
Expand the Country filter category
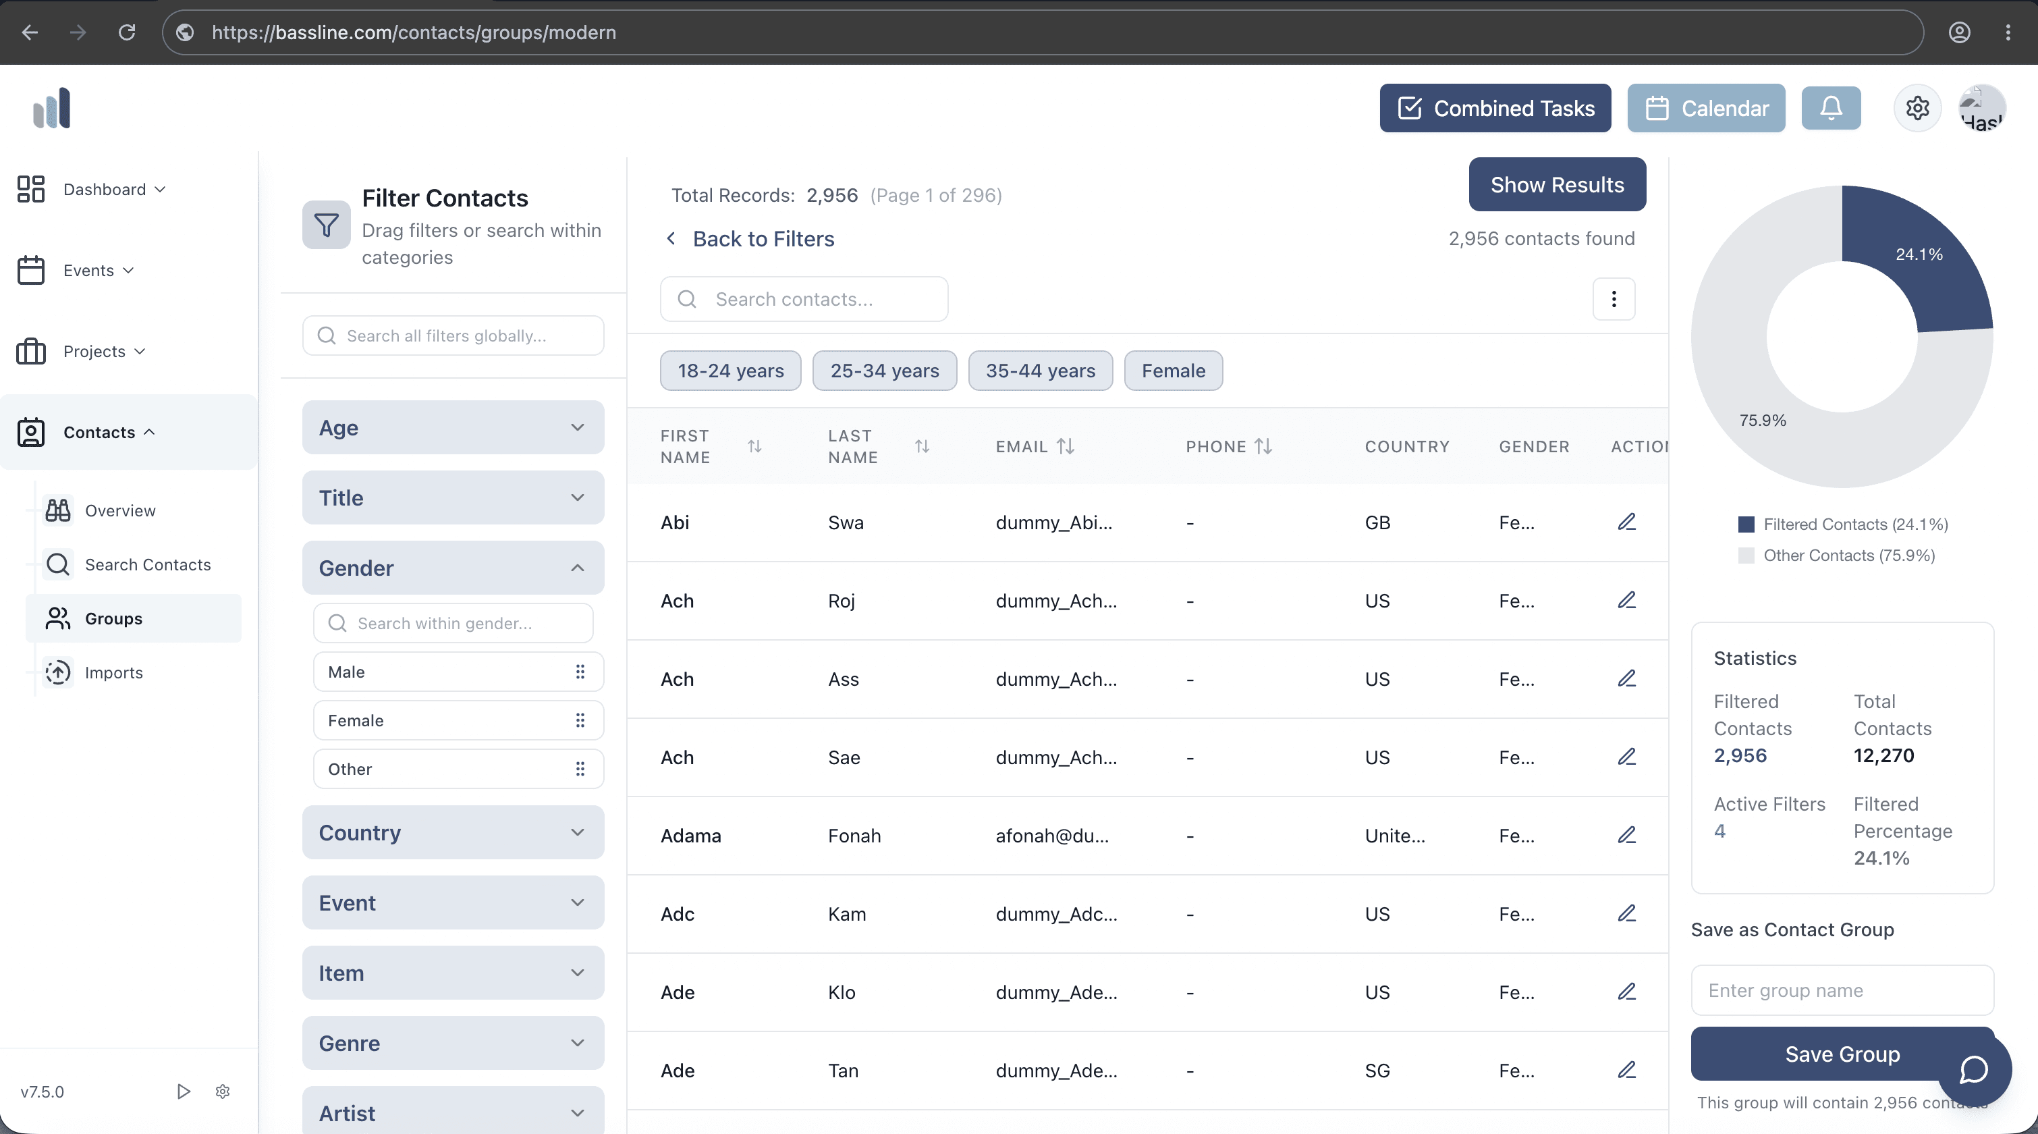[453, 832]
